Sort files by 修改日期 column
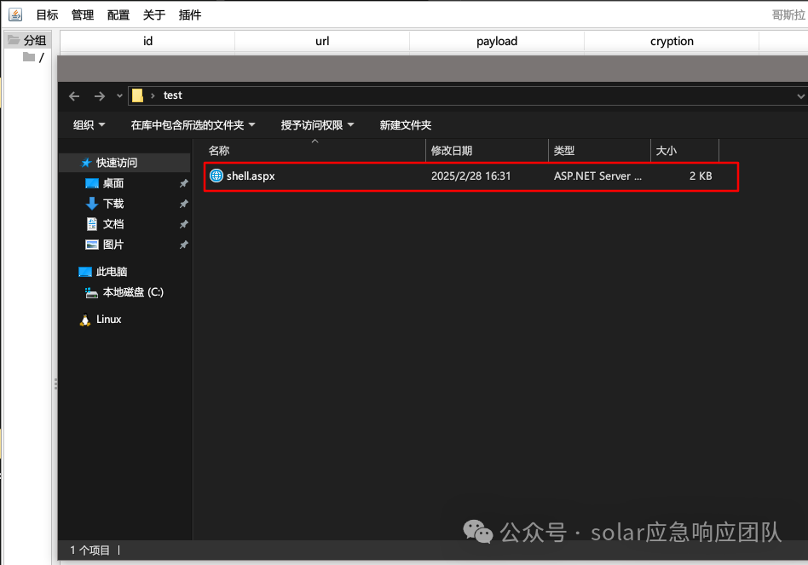The width and height of the screenshot is (808, 565). pos(452,150)
